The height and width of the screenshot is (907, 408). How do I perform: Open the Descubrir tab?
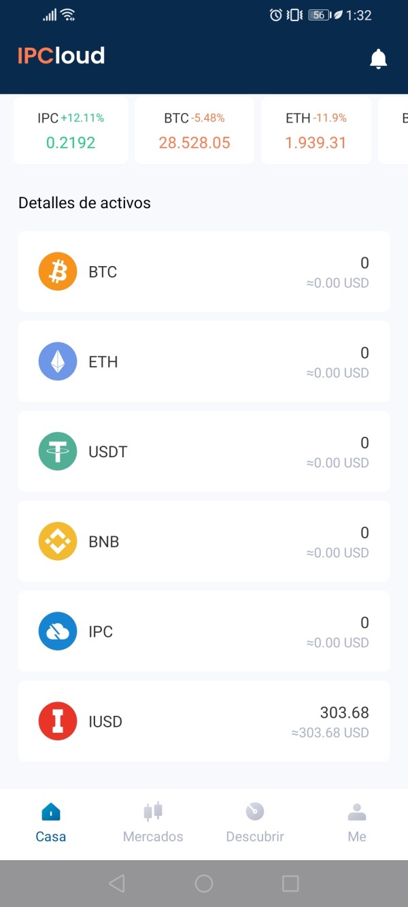point(255,822)
